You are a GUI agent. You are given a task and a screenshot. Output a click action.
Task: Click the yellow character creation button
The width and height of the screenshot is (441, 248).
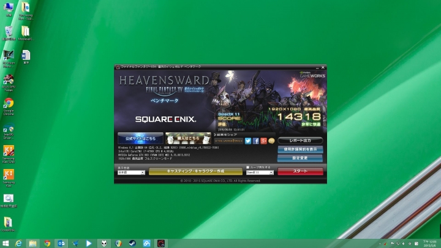pyautogui.click(x=195, y=171)
